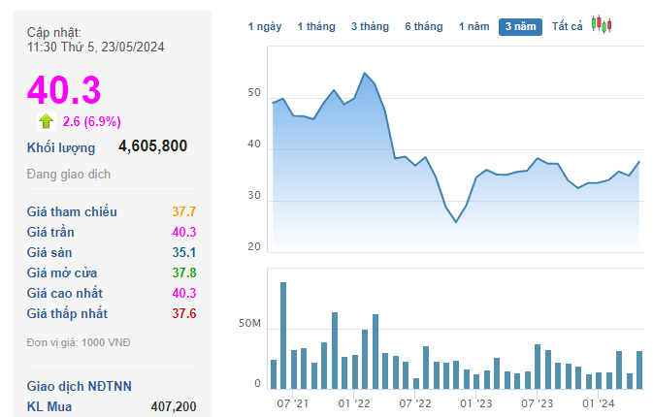
Task: Click the green up-arrow price change icon
Action: pos(47,121)
